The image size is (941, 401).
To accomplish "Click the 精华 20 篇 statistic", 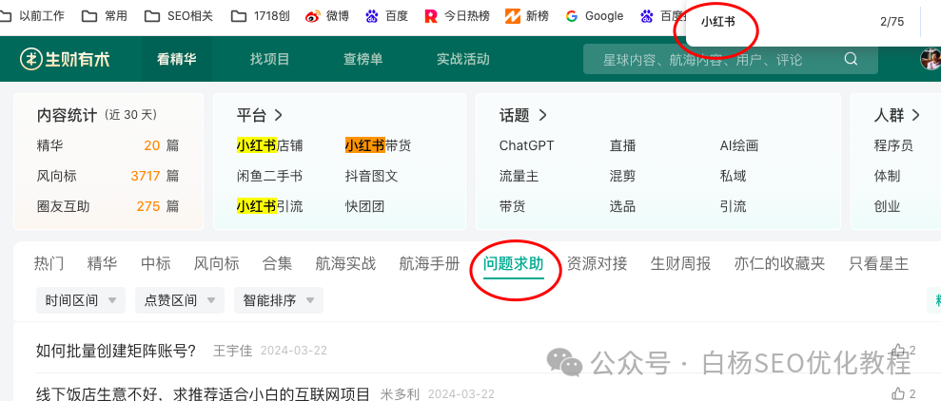I will 108,145.
